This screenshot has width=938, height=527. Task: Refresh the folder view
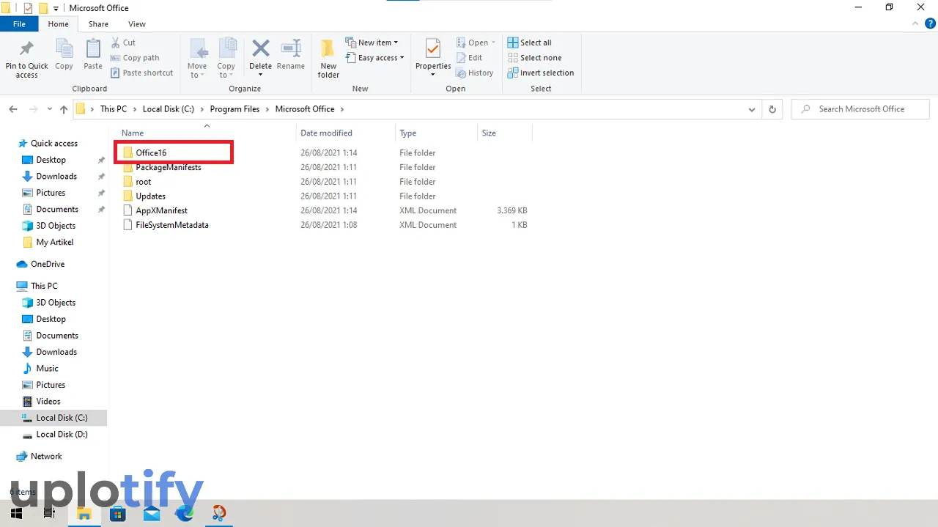(x=772, y=109)
